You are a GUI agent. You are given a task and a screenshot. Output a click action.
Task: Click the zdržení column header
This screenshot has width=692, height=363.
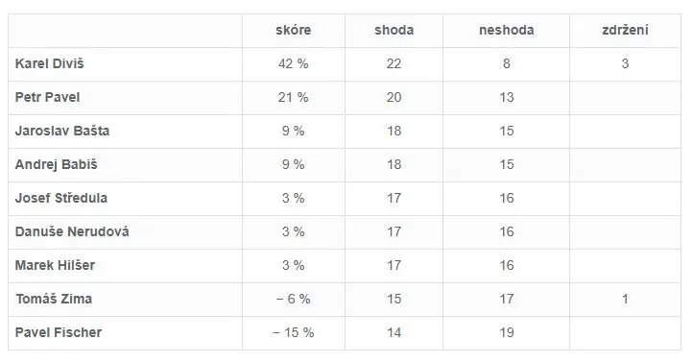625,30
